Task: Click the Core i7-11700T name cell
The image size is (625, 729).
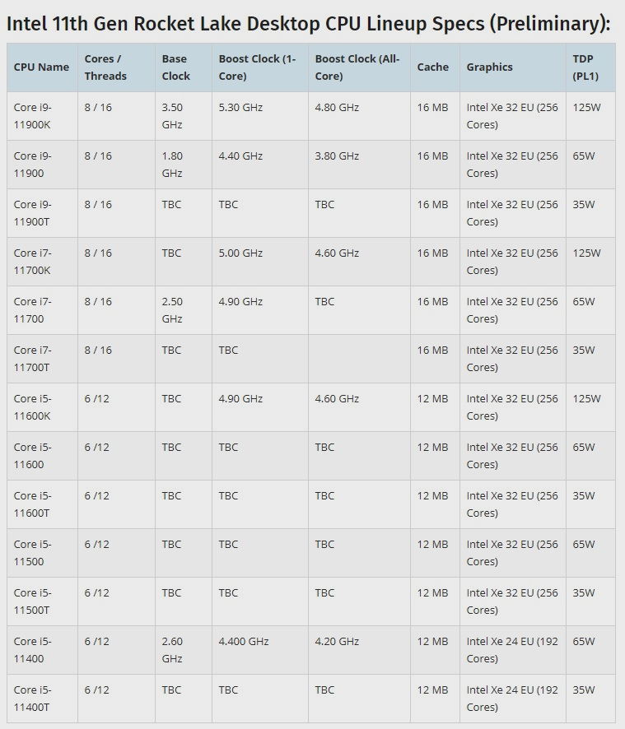Action: tap(35, 359)
